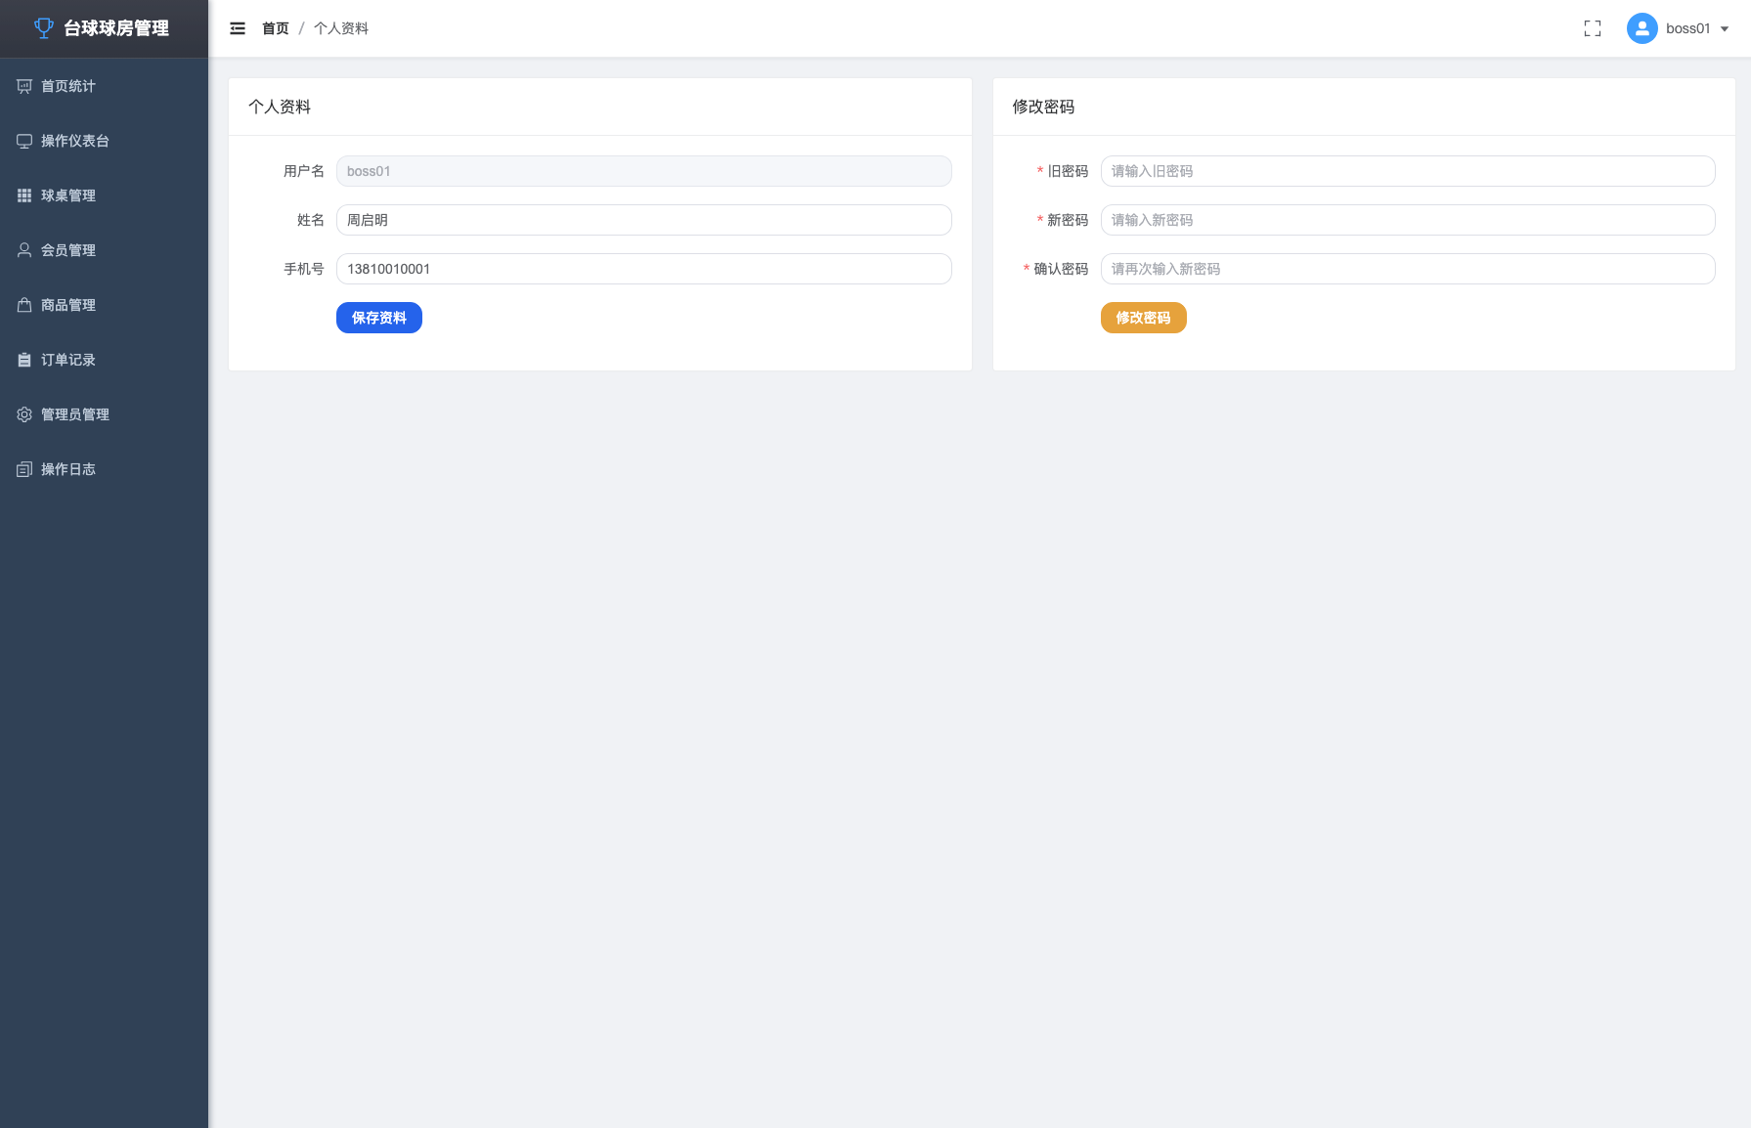Click the 个人资料 card heading
This screenshot has width=1751, height=1128.
click(280, 107)
